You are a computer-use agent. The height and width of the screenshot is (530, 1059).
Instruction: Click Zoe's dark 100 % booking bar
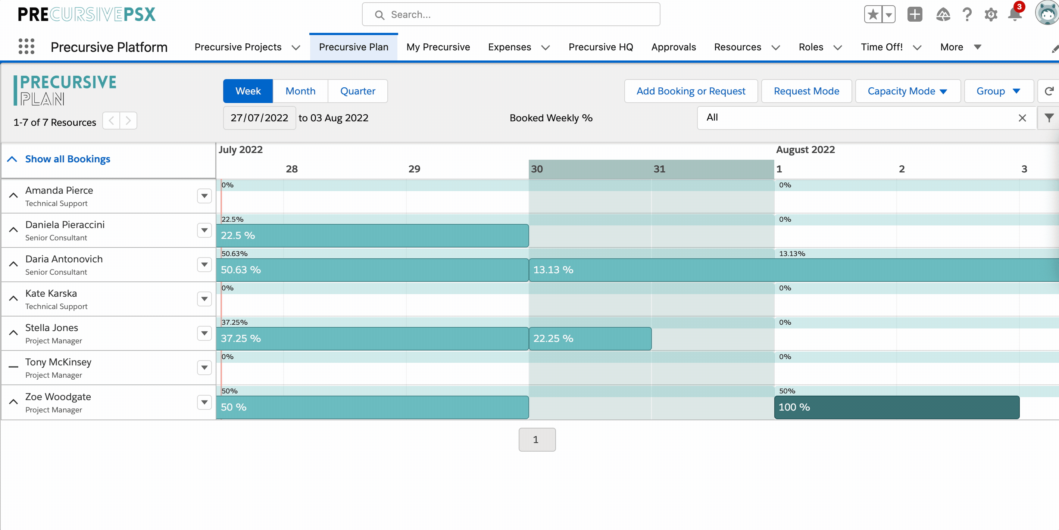point(897,407)
